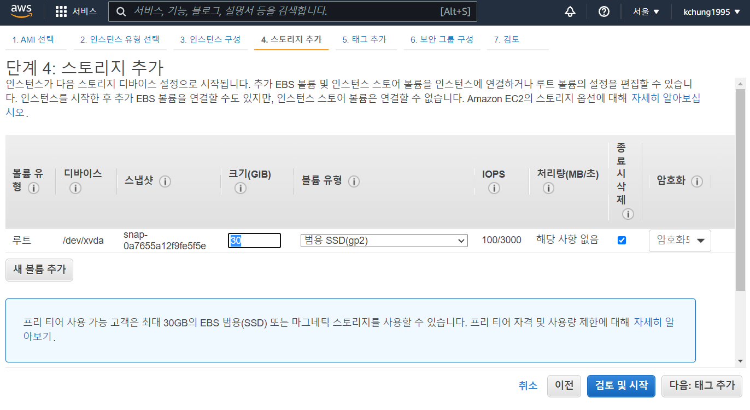The width and height of the screenshot is (750, 410).
Task: Open the help question mark icon
Action: [x=604, y=11]
